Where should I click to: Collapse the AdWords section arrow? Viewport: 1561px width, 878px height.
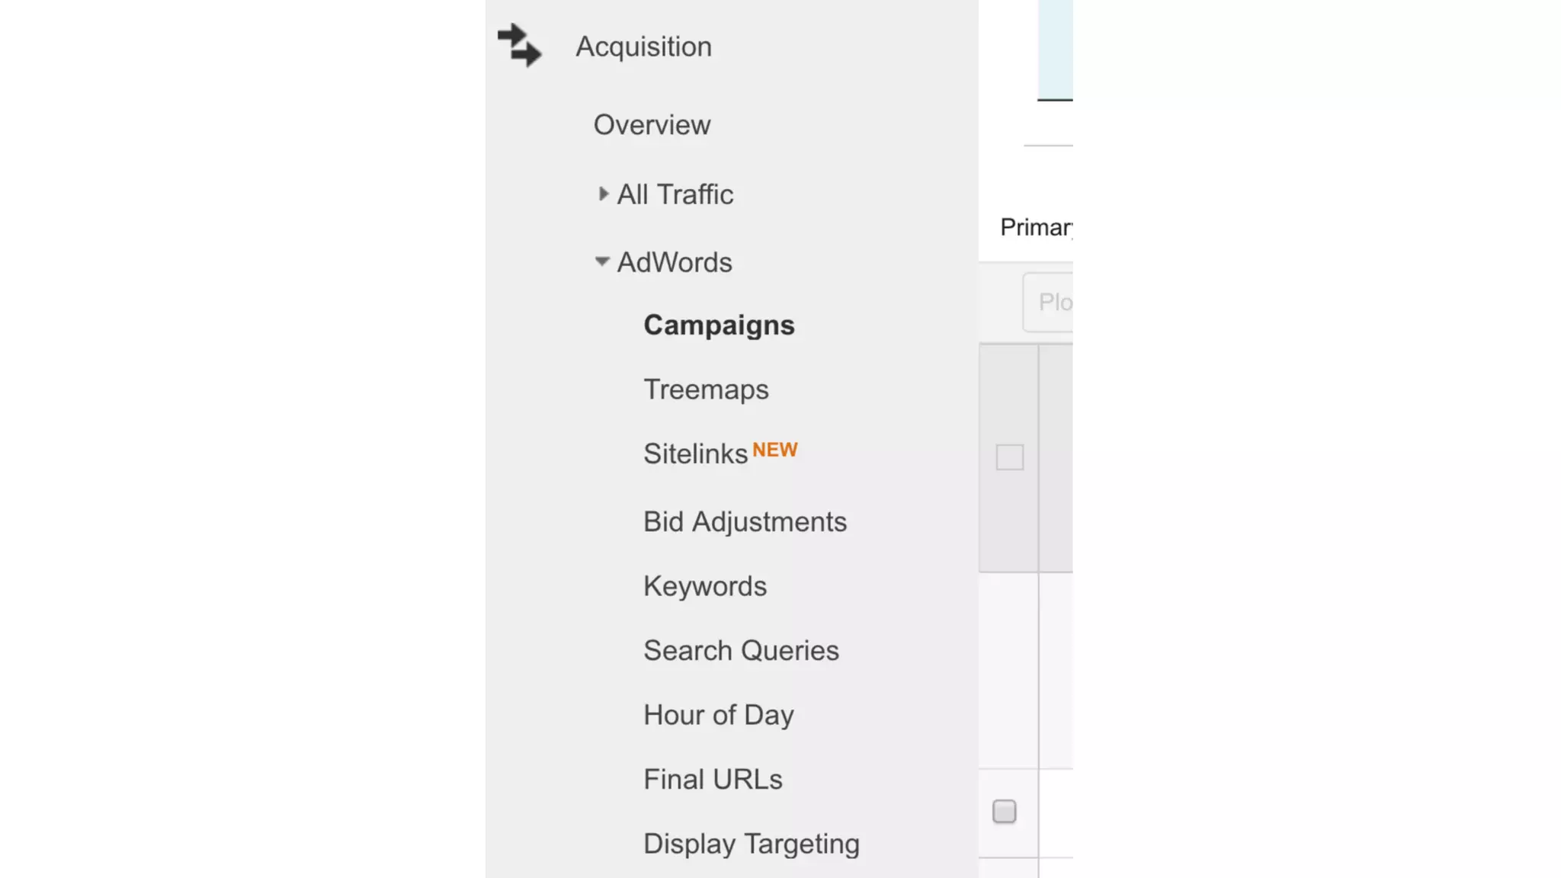[602, 262]
